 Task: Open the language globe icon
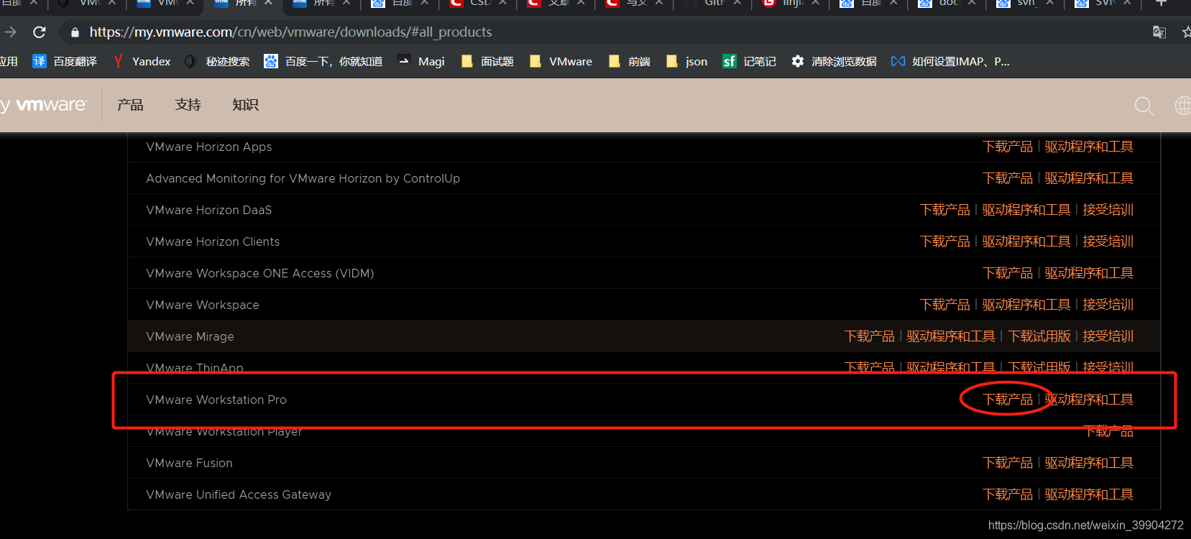tap(1183, 106)
